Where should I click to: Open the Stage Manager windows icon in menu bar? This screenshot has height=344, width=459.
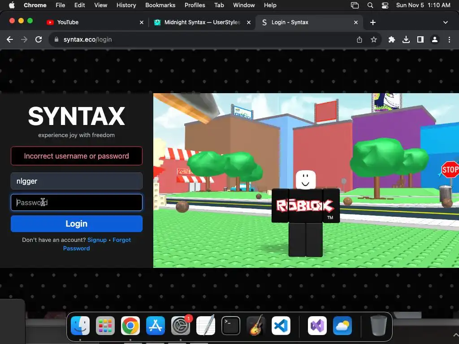(x=355, y=5)
